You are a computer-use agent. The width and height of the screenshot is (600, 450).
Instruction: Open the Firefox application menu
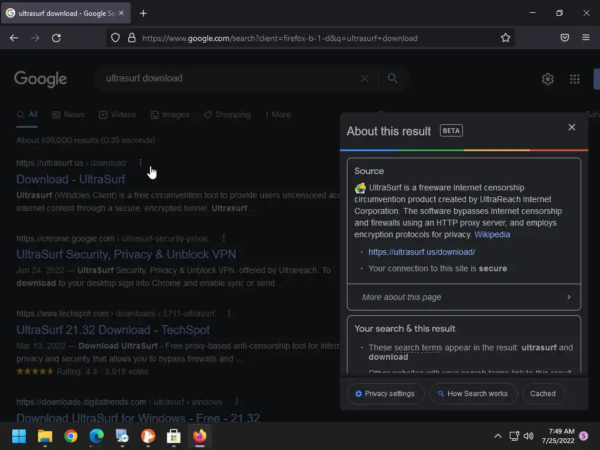point(586,37)
